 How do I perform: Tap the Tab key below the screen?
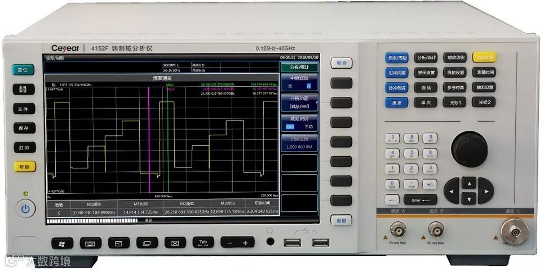tap(204, 242)
